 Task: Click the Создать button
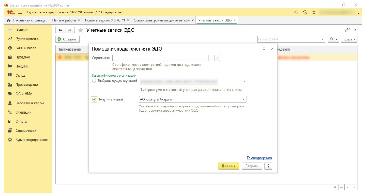(x=67, y=39)
